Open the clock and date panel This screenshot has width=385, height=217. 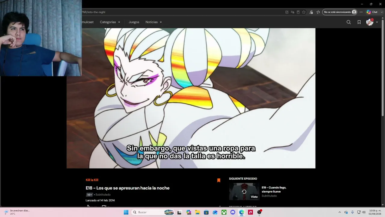click(x=375, y=212)
